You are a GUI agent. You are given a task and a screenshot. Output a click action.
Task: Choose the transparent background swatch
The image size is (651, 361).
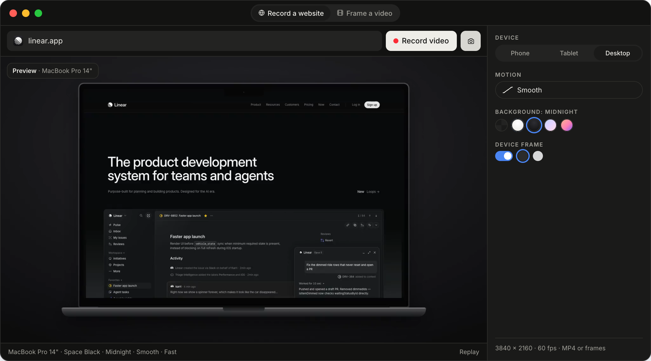tap(501, 125)
